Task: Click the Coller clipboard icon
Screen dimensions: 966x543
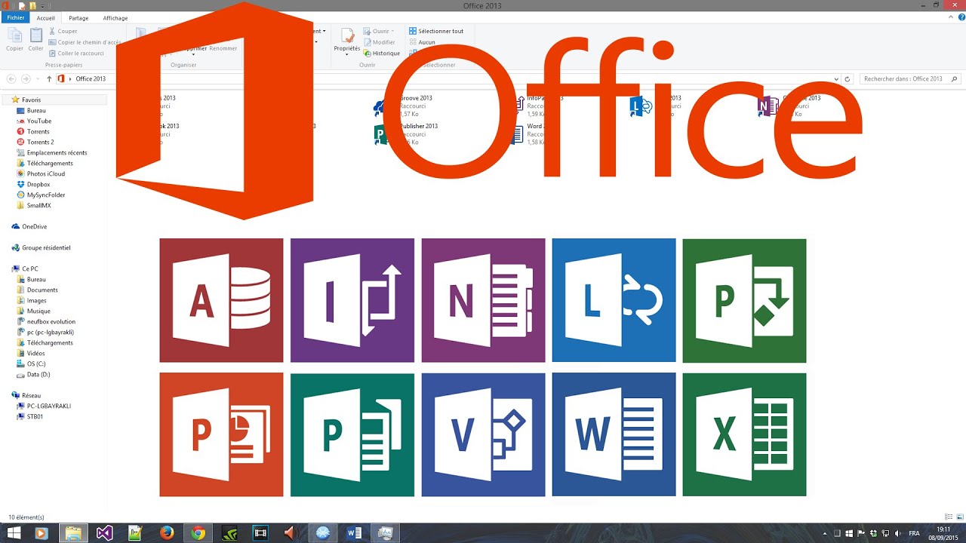Action: [35, 39]
